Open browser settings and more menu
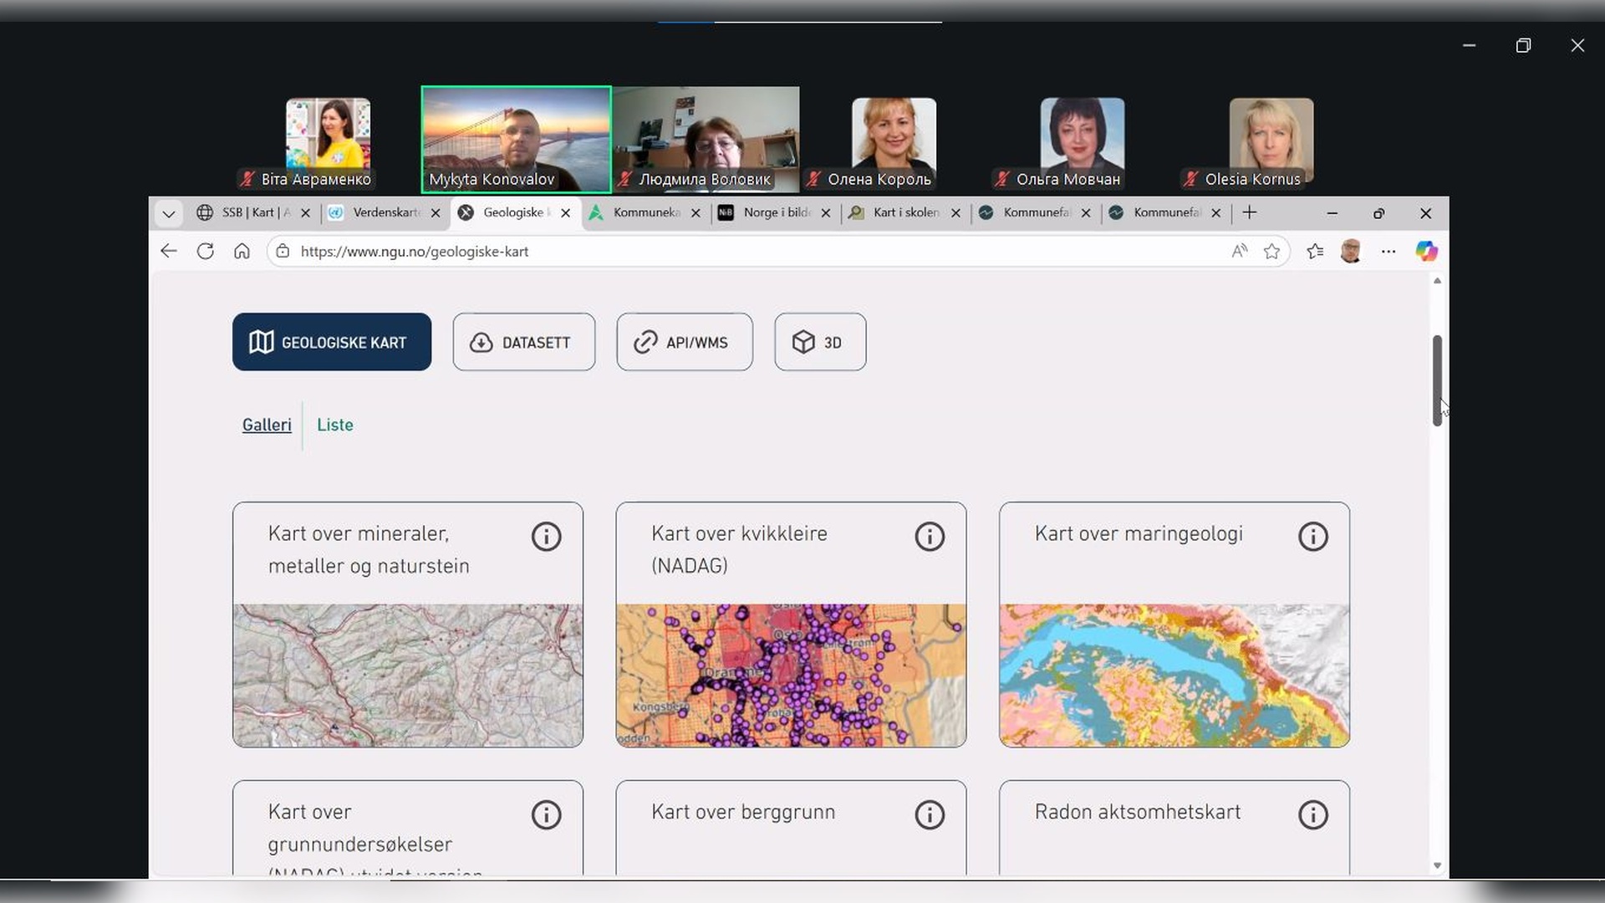Screen dimensions: 1605x903 [1388, 251]
